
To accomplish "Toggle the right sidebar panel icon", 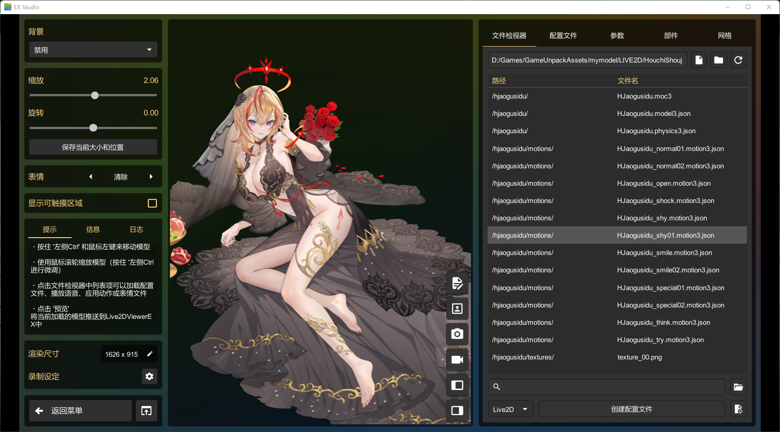I will [x=457, y=411].
